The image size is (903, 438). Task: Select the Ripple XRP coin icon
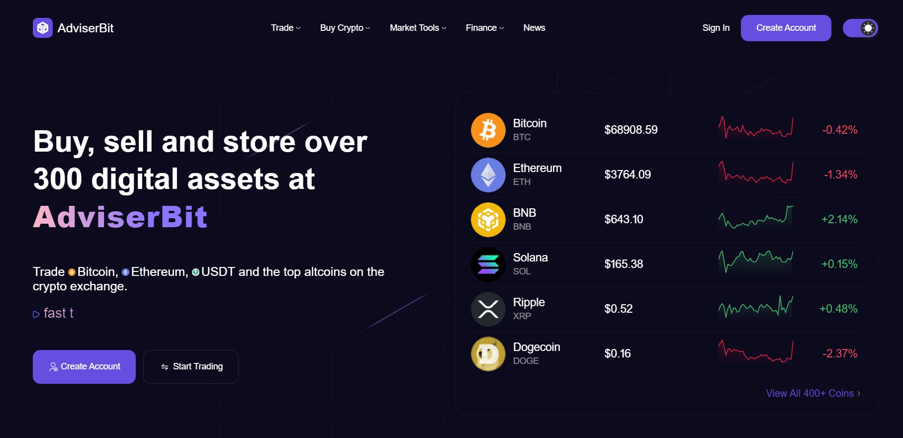point(488,309)
